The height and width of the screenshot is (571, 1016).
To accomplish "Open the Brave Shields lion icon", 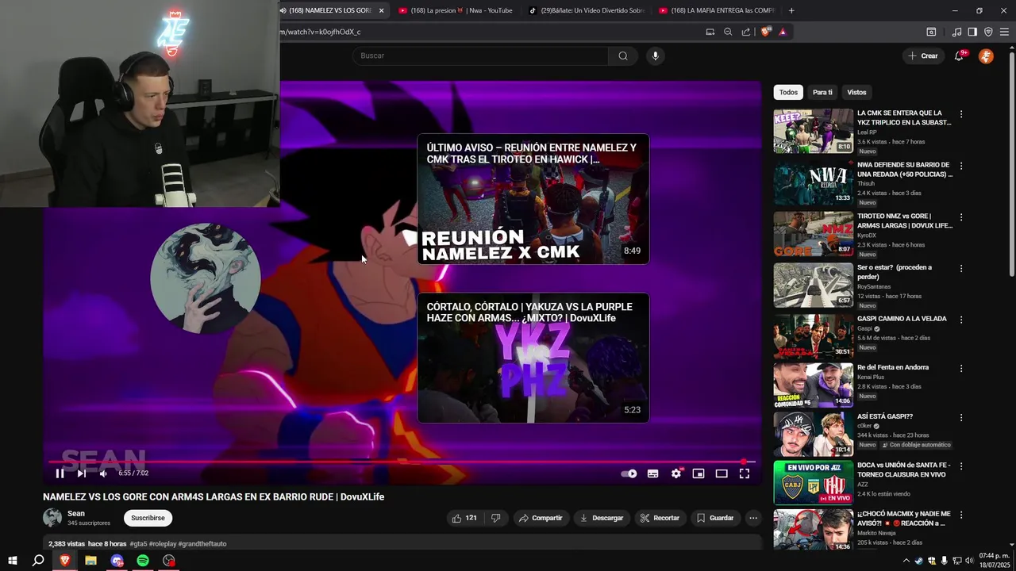I will [x=765, y=32].
